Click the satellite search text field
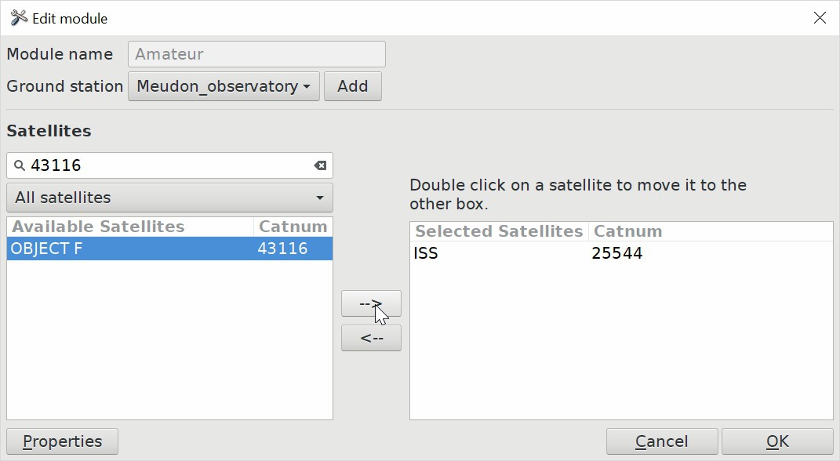 [169, 165]
